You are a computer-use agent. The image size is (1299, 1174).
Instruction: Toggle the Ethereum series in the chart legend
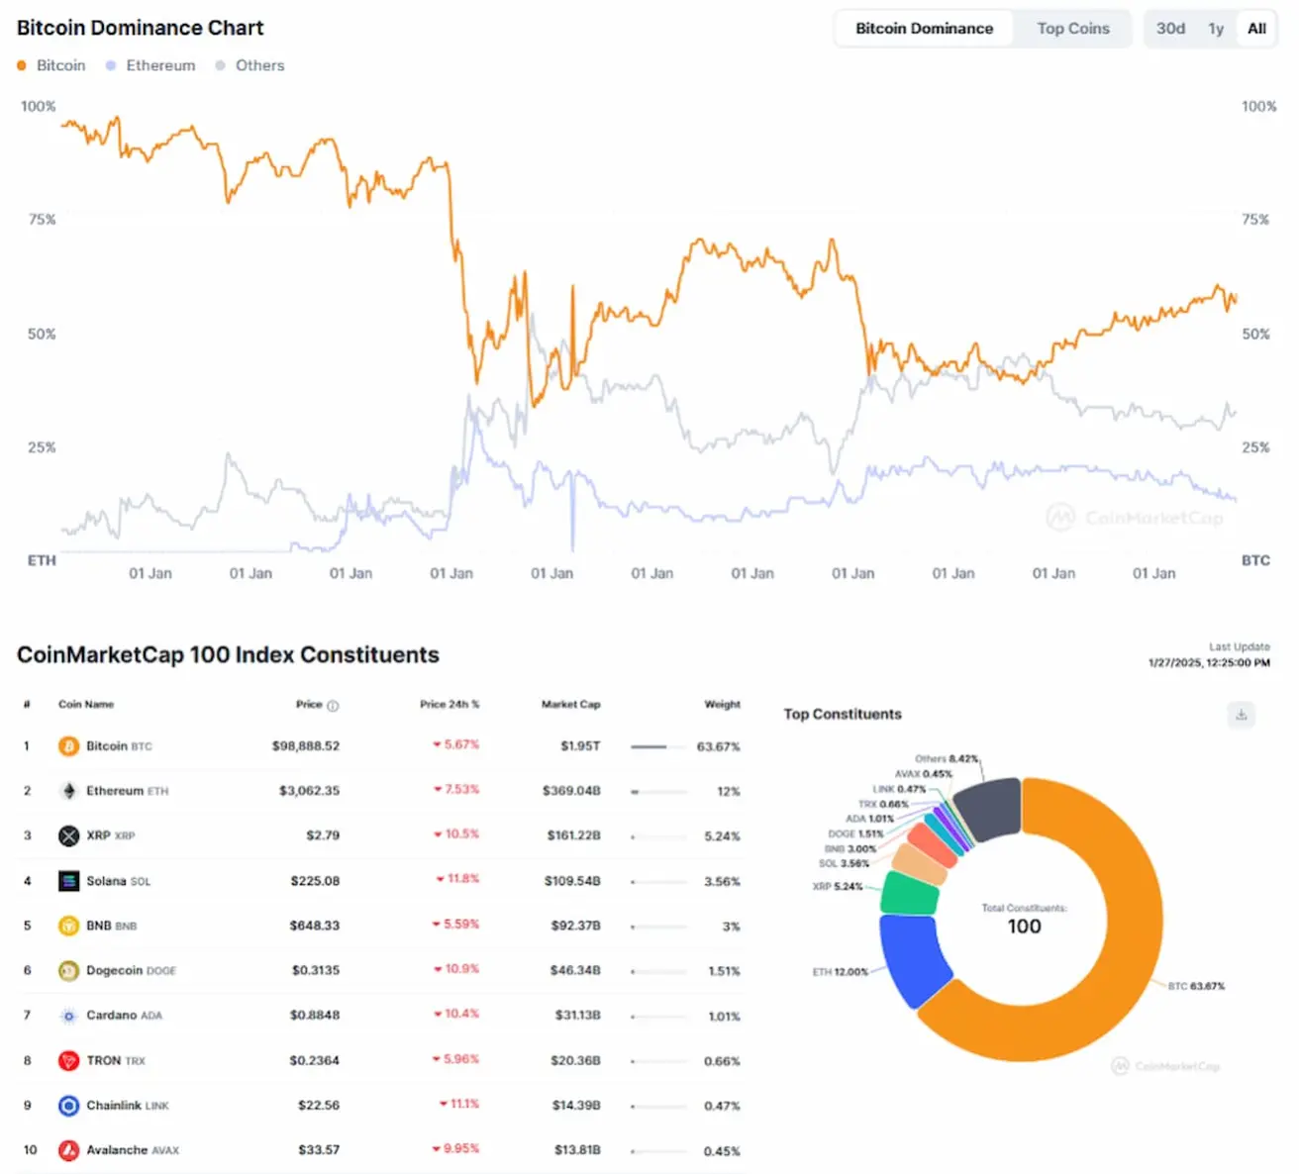point(150,65)
